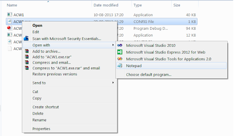Sort files by the Name column header
Screen dimensions: 242x136
pyautogui.click(x=12, y=5)
